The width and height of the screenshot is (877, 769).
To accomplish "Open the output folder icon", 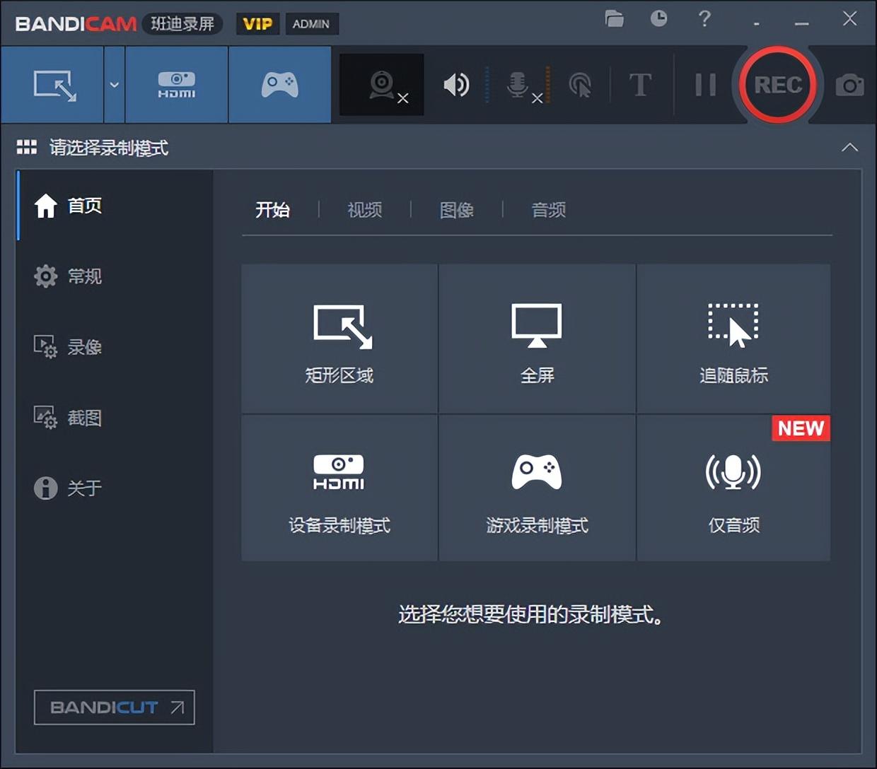I will coord(614,20).
